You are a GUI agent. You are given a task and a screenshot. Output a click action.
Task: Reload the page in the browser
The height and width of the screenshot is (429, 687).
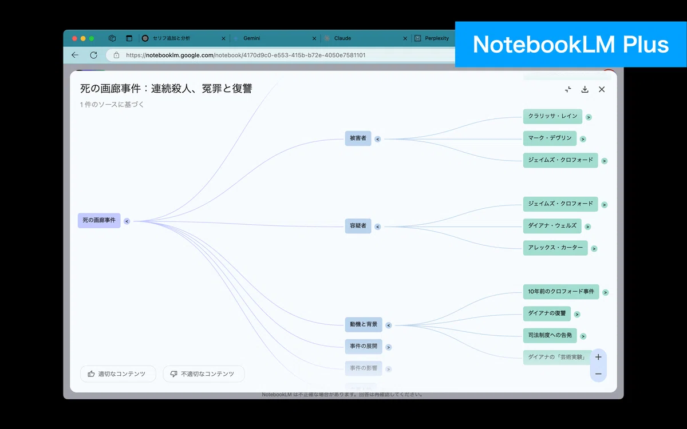94,55
